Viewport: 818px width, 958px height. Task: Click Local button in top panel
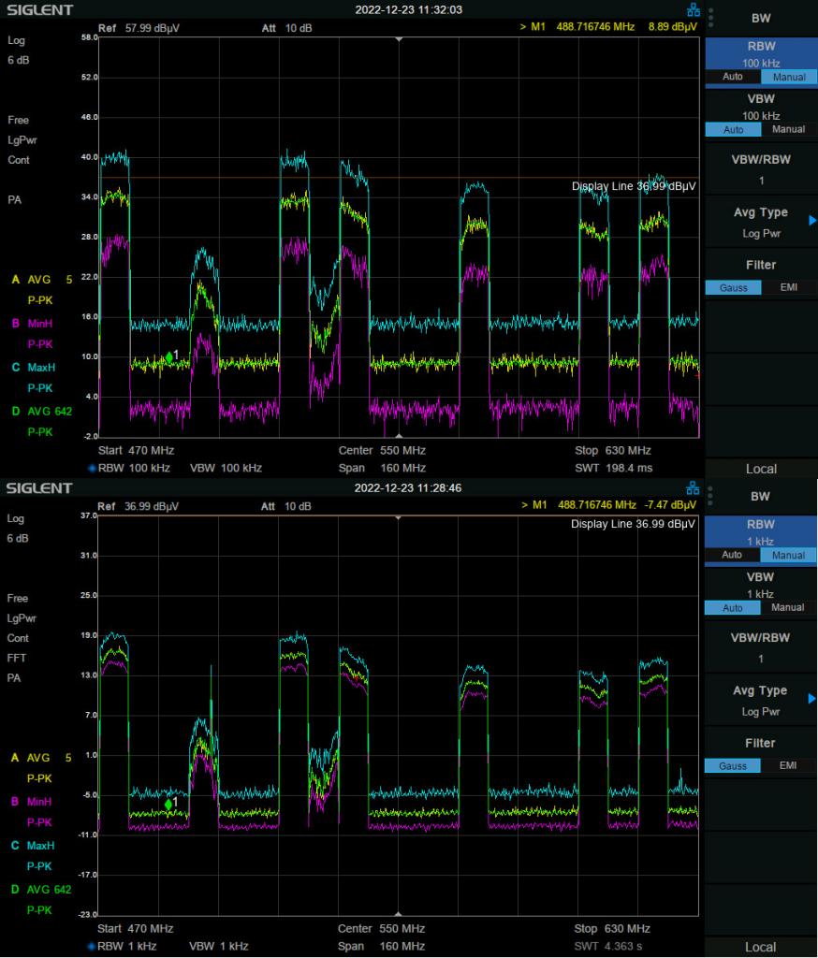click(x=761, y=470)
